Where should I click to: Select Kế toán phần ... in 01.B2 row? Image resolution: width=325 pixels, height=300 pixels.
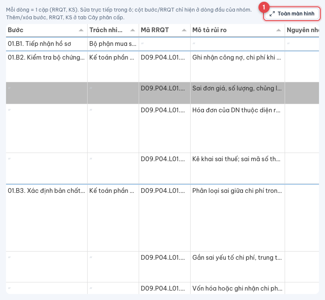[x=113, y=66]
